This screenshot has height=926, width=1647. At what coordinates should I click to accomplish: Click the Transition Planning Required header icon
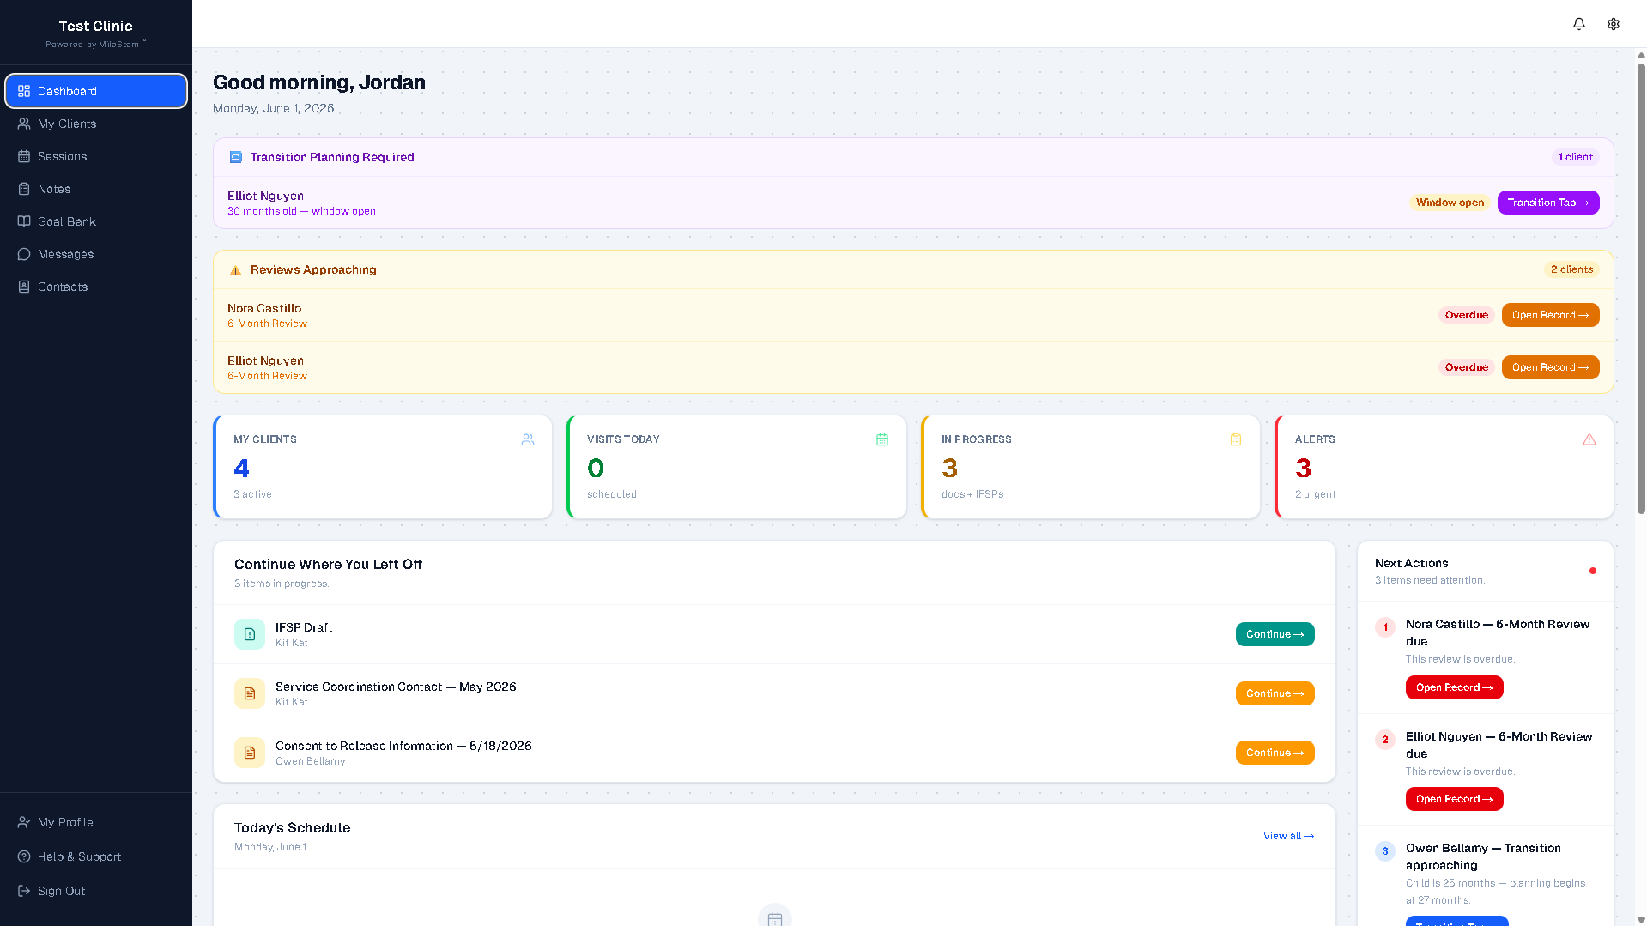pos(235,157)
